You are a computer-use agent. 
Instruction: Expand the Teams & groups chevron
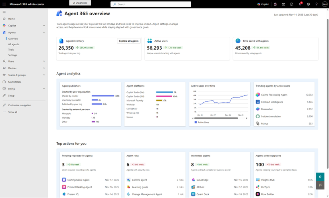pyautogui.click(x=44, y=75)
